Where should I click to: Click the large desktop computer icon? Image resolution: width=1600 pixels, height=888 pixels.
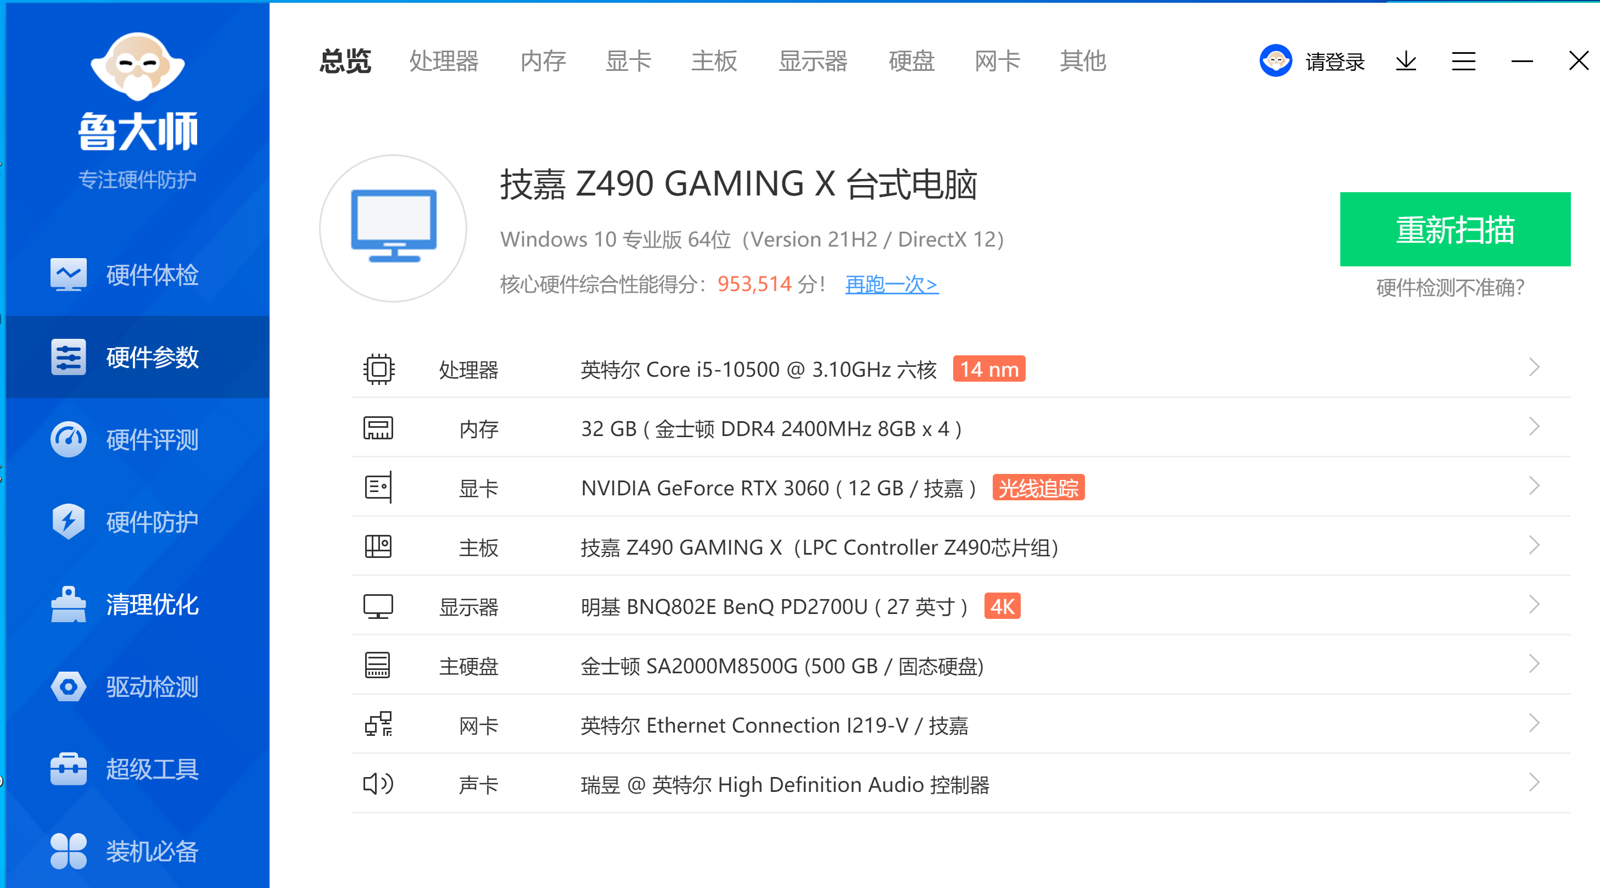tap(393, 228)
